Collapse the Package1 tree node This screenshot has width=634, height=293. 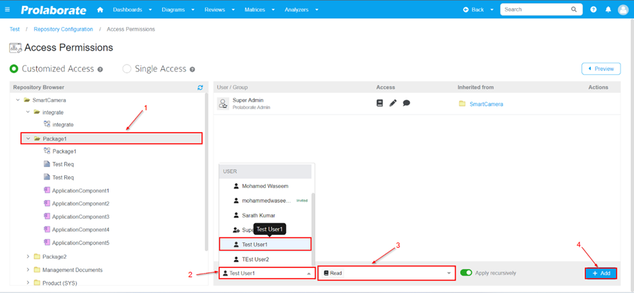coord(28,139)
